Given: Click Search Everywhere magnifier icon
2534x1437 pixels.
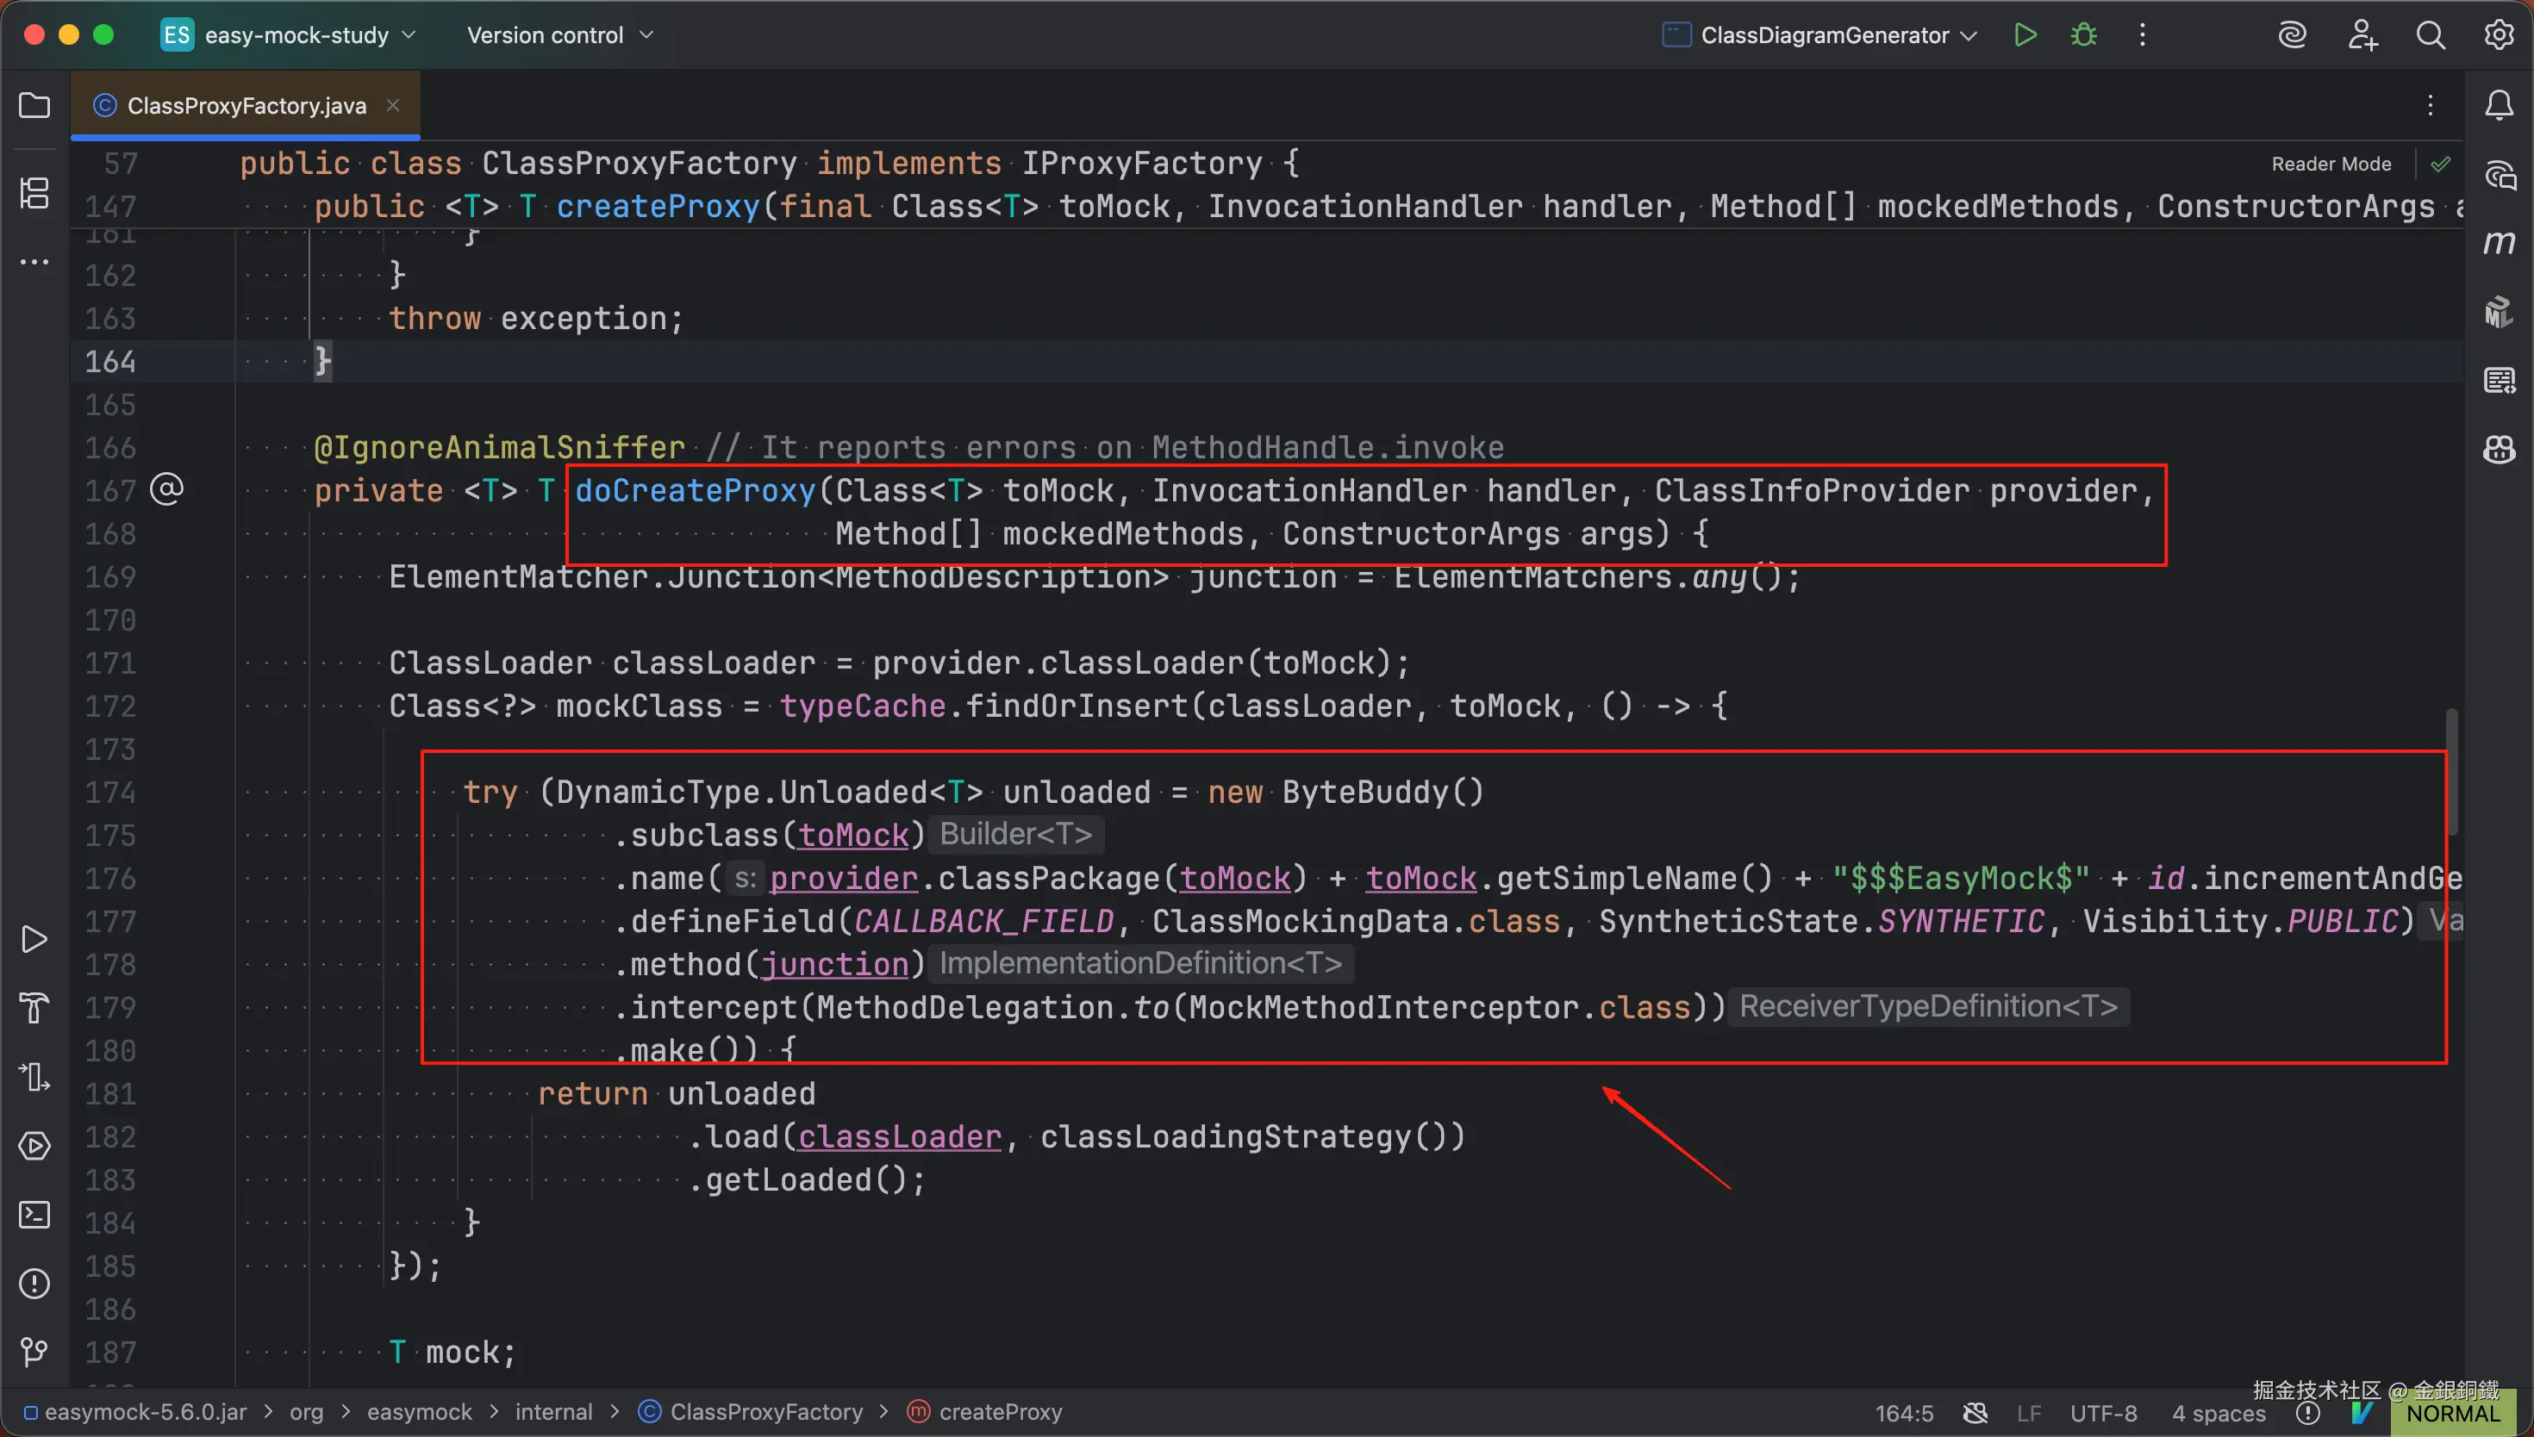Looking at the screenshot, I should click(2431, 35).
